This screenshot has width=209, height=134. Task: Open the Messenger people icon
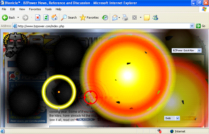(155, 18)
